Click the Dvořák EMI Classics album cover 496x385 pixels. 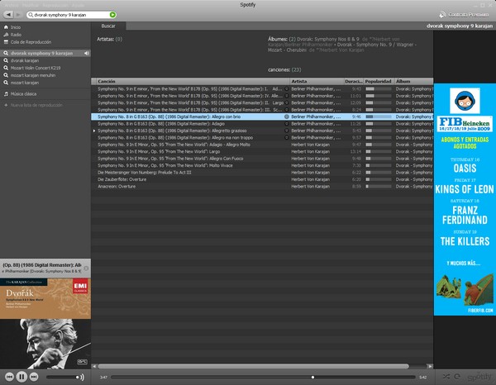(x=45, y=298)
